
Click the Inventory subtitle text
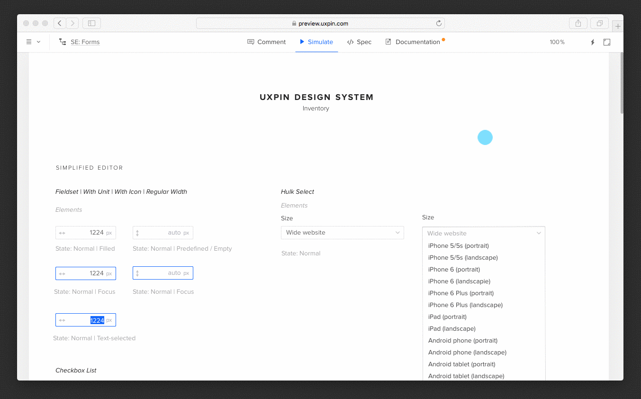coord(316,109)
